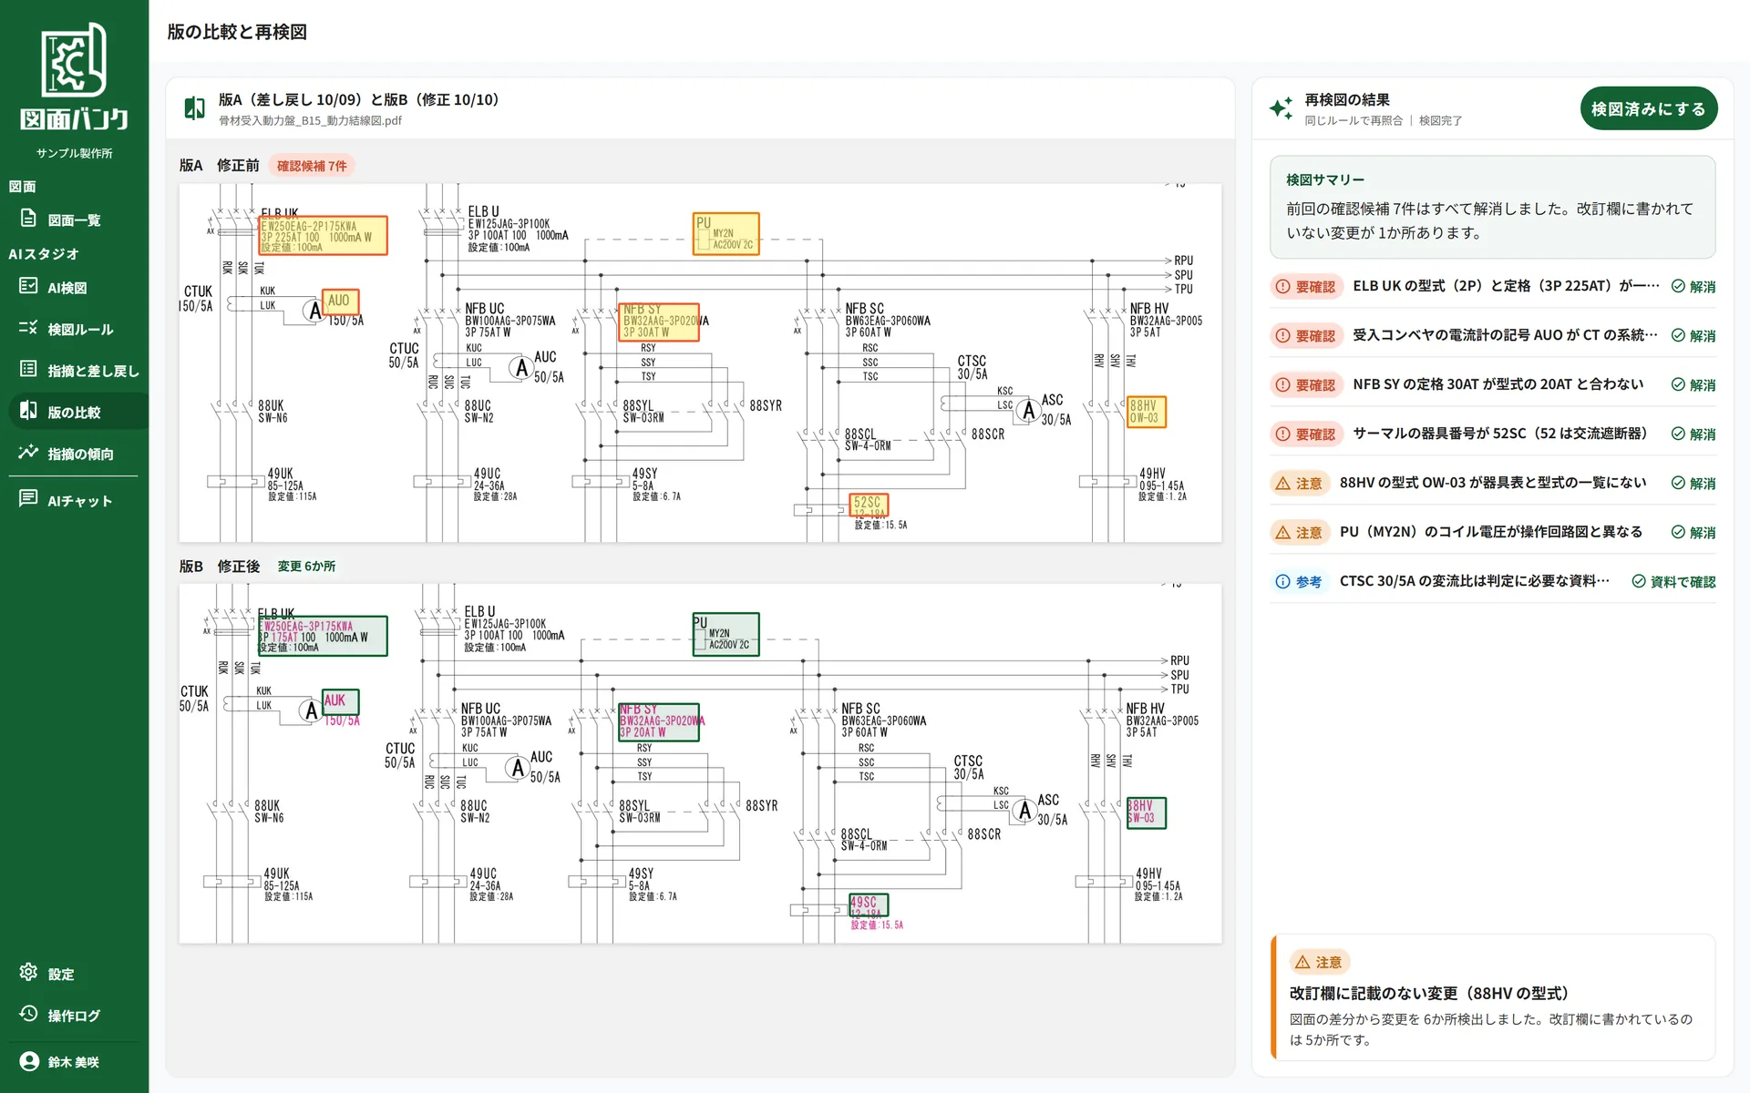Click 資料で確認 status link
Screen dimensions: 1750x1093
click(1673, 581)
